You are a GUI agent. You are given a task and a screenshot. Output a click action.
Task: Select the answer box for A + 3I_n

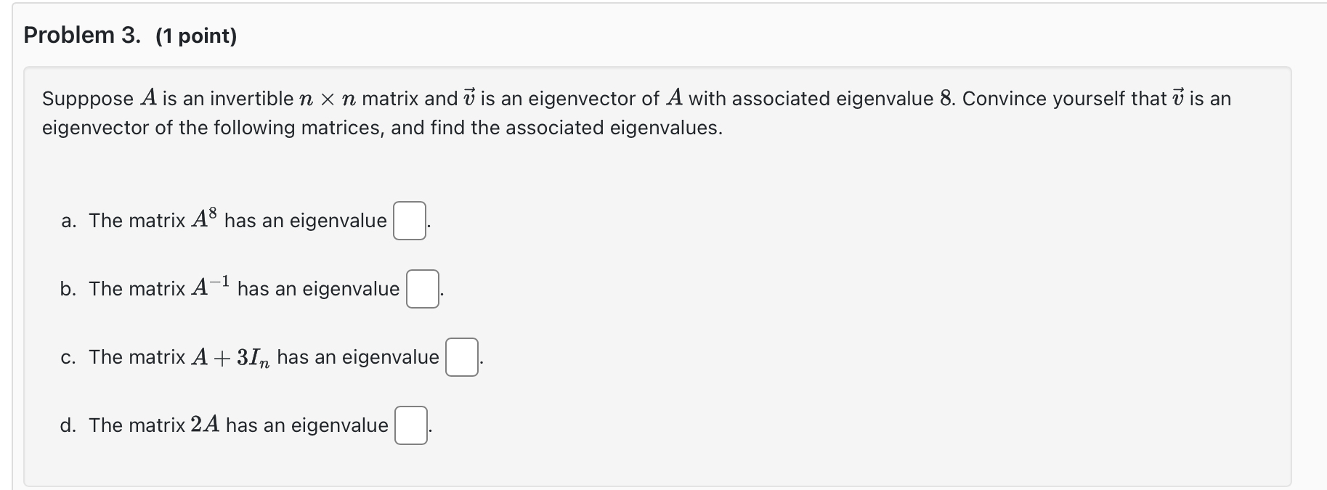point(462,357)
